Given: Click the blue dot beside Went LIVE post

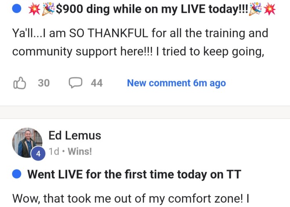Looking at the screenshot, I should coord(17,174).
